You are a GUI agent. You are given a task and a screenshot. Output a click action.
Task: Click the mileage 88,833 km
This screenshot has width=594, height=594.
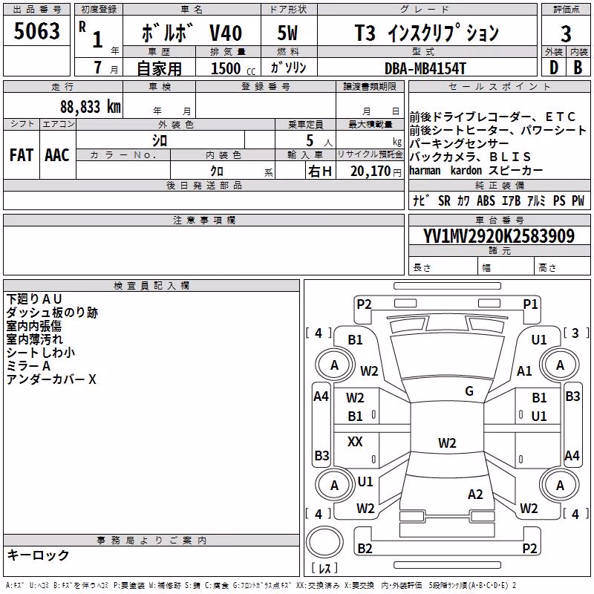tap(91, 107)
